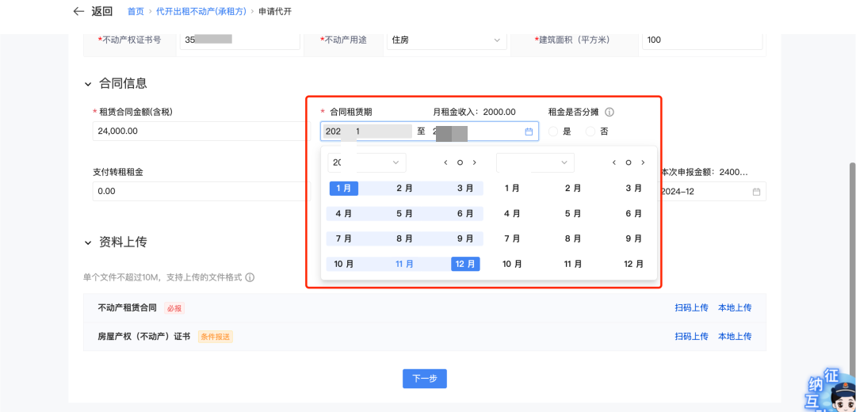Open the 不动产用途 dropdown showing 住房
The width and height of the screenshot is (856, 412).
point(446,40)
